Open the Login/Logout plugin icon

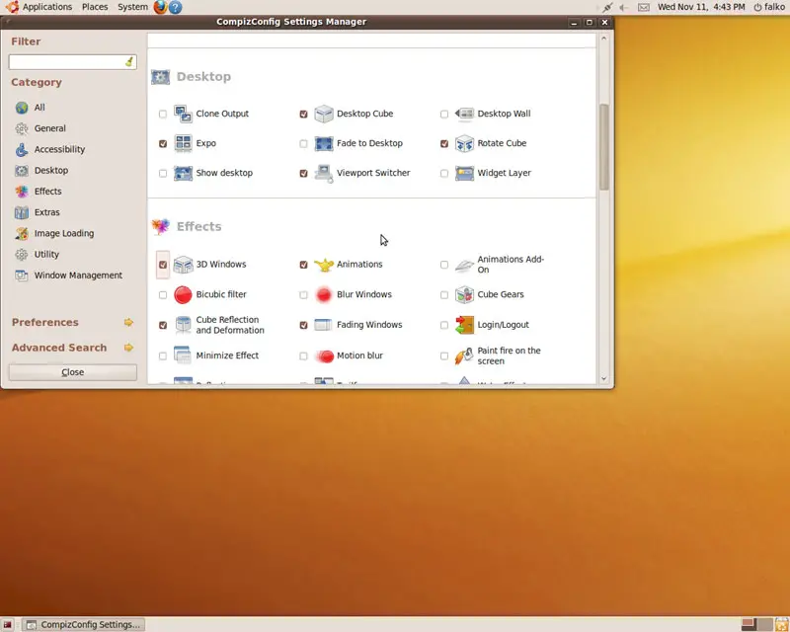tap(464, 325)
